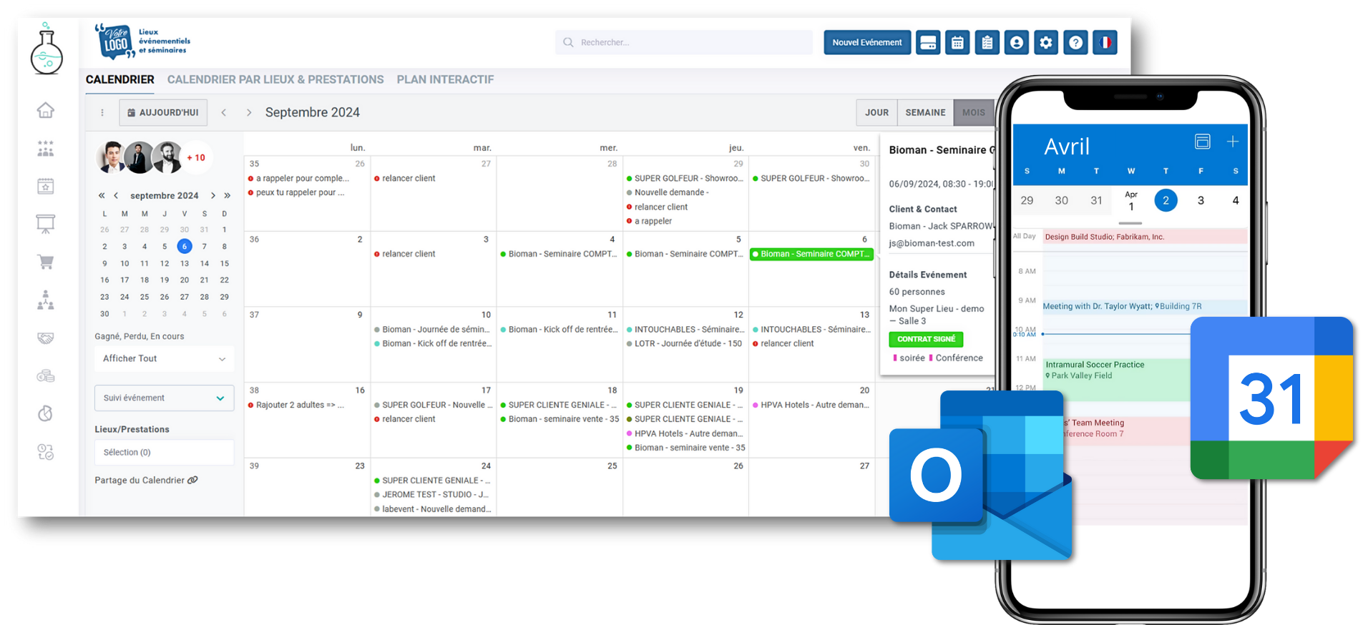Viewport: 1363px width, 625px height.
Task: Switch to MOIS view
Action: point(974,112)
